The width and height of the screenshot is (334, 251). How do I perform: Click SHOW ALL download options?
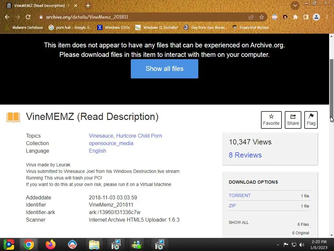(x=238, y=222)
